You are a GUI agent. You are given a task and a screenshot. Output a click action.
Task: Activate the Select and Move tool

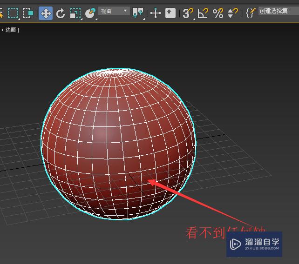point(46,13)
